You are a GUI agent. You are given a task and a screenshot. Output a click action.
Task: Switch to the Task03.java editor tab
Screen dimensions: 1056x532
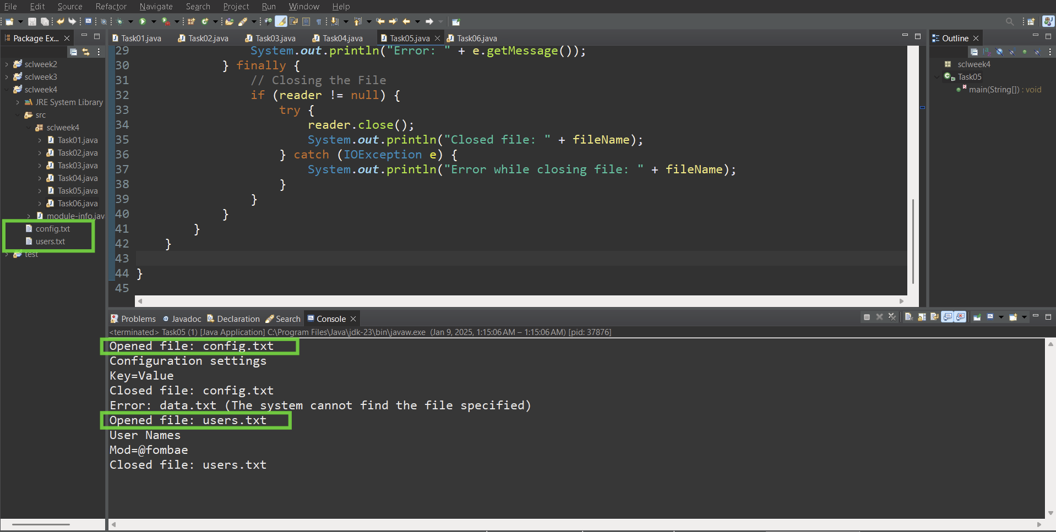click(x=270, y=39)
